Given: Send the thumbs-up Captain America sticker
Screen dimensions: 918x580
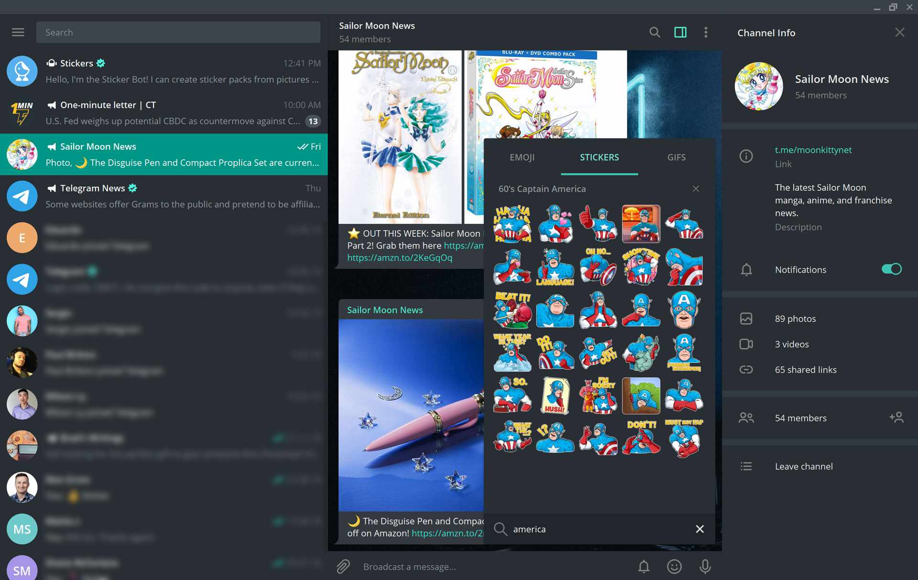Looking at the screenshot, I should pyautogui.click(x=598, y=224).
